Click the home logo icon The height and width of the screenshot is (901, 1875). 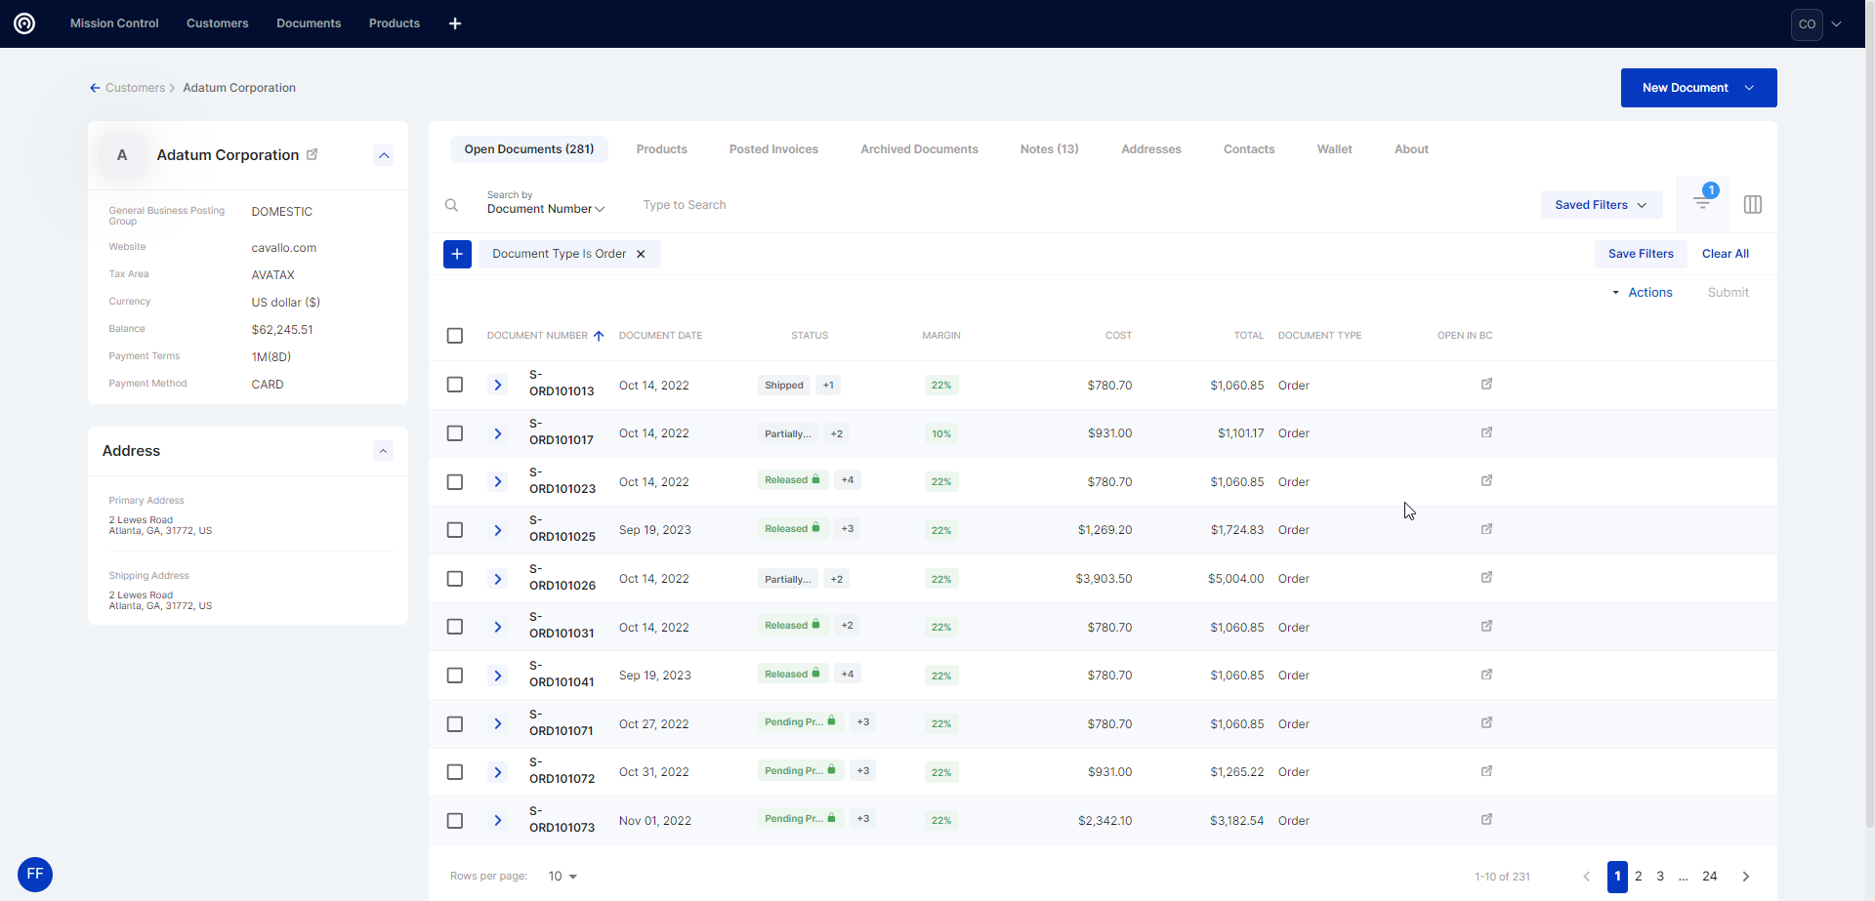(24, 23)
